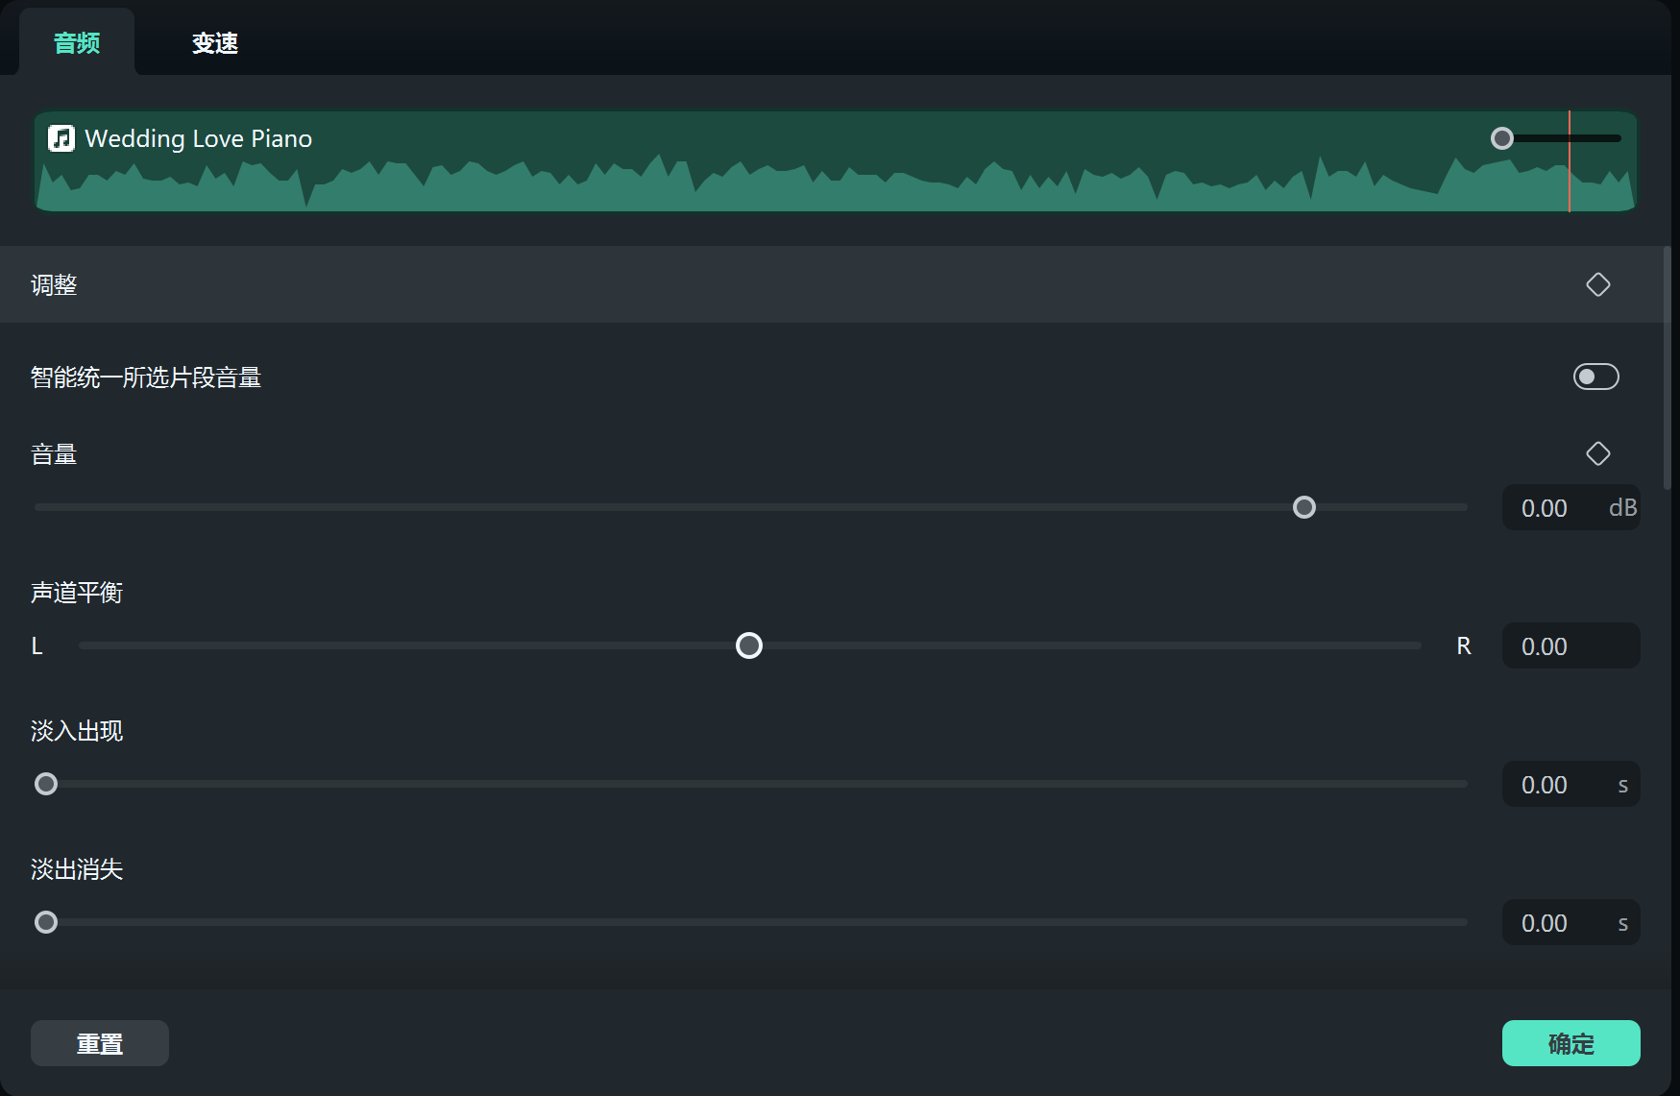Viewport: 1680px width, 1096px height.
Task: Click the 淡出消失 fade-out slider handle
Action: tap(46, 922)
